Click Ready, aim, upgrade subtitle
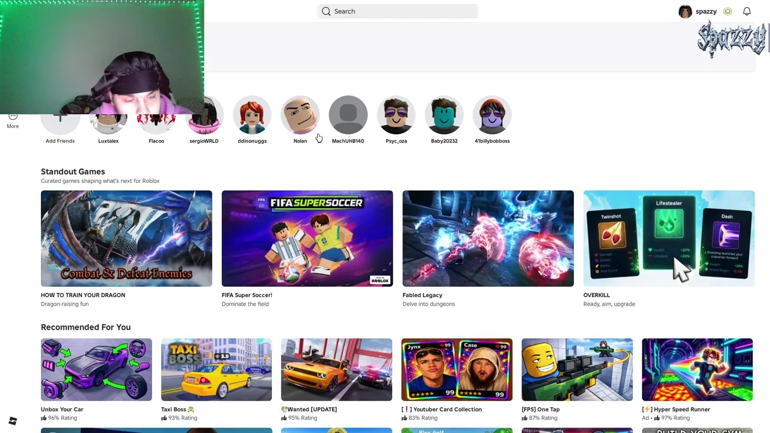 coord(609,304)
